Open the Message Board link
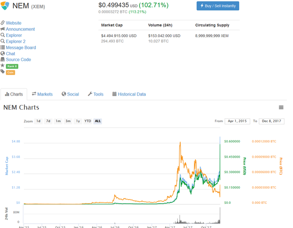The width and height of the screenshot is (293, 228). tap(21, 47)
